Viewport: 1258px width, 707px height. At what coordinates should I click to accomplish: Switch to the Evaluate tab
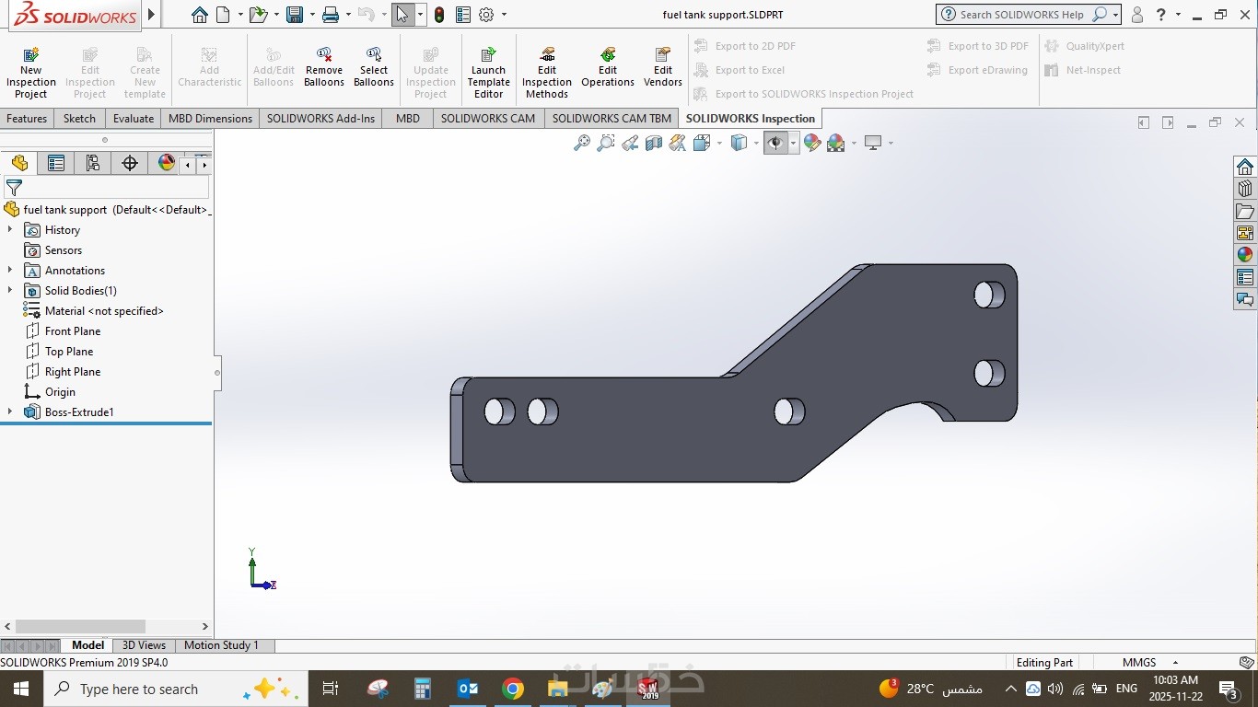(x=134, y=119)
